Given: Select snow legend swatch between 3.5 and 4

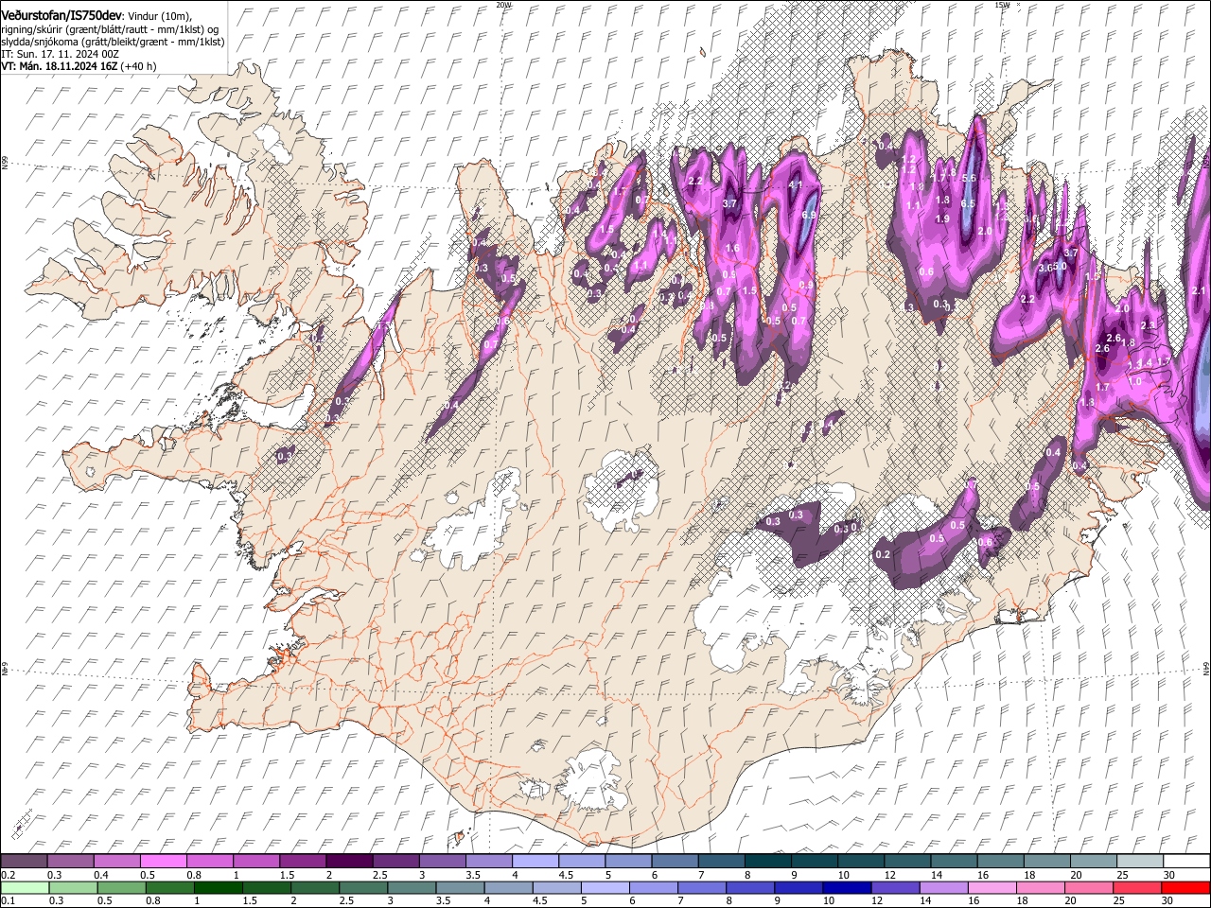Looking at the screenshot, I should coord(488,861).
